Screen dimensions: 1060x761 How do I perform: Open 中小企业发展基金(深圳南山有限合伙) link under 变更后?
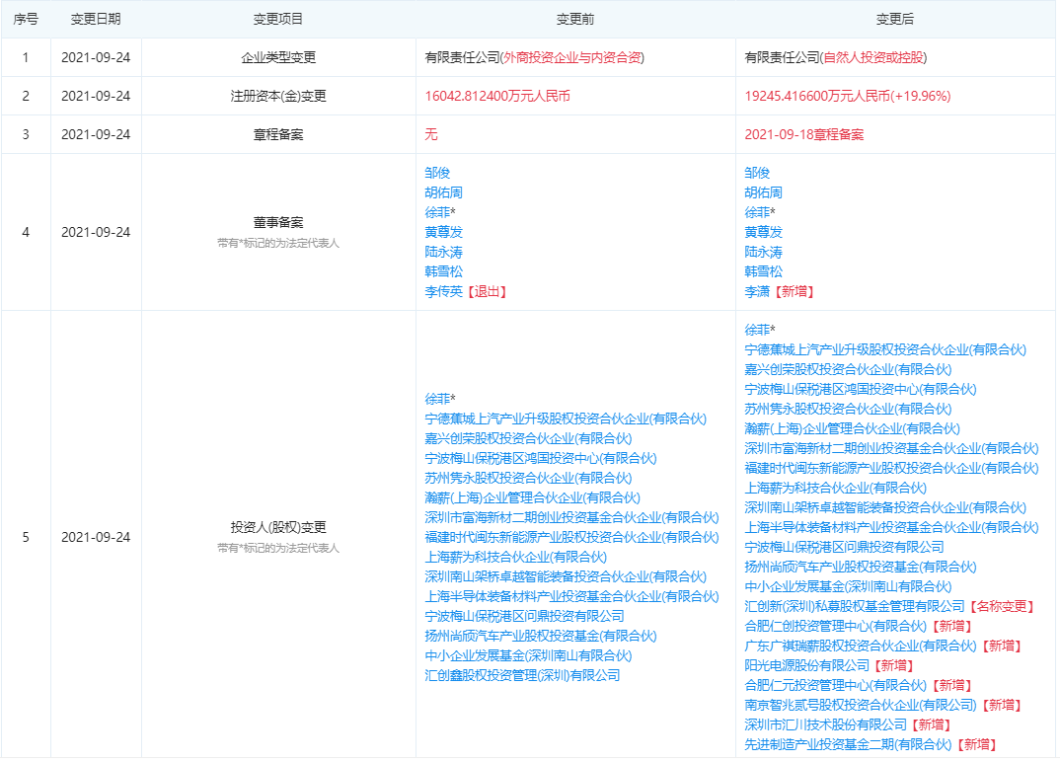(x=848, y=586)
